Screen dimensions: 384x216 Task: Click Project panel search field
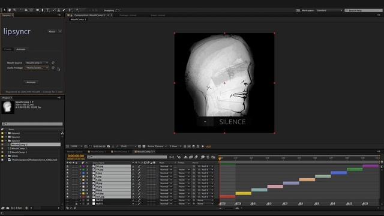tap(32, 124)
